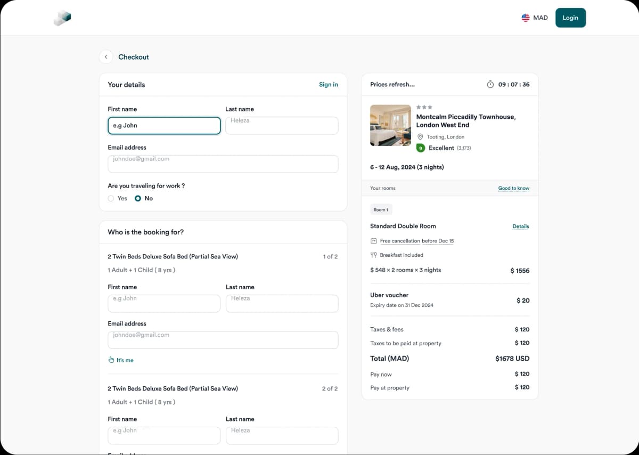Click First name field for room 1 of 2

[x=164, y=304]
